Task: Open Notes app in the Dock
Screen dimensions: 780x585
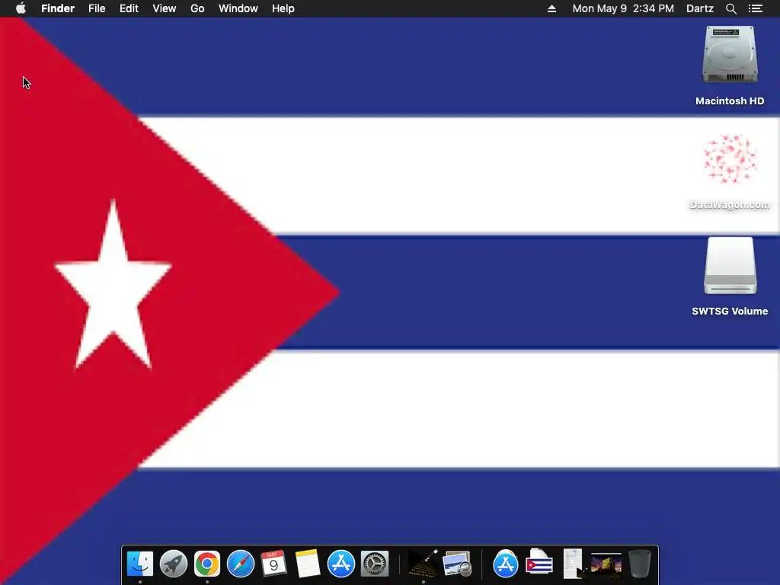Action: 308,564
